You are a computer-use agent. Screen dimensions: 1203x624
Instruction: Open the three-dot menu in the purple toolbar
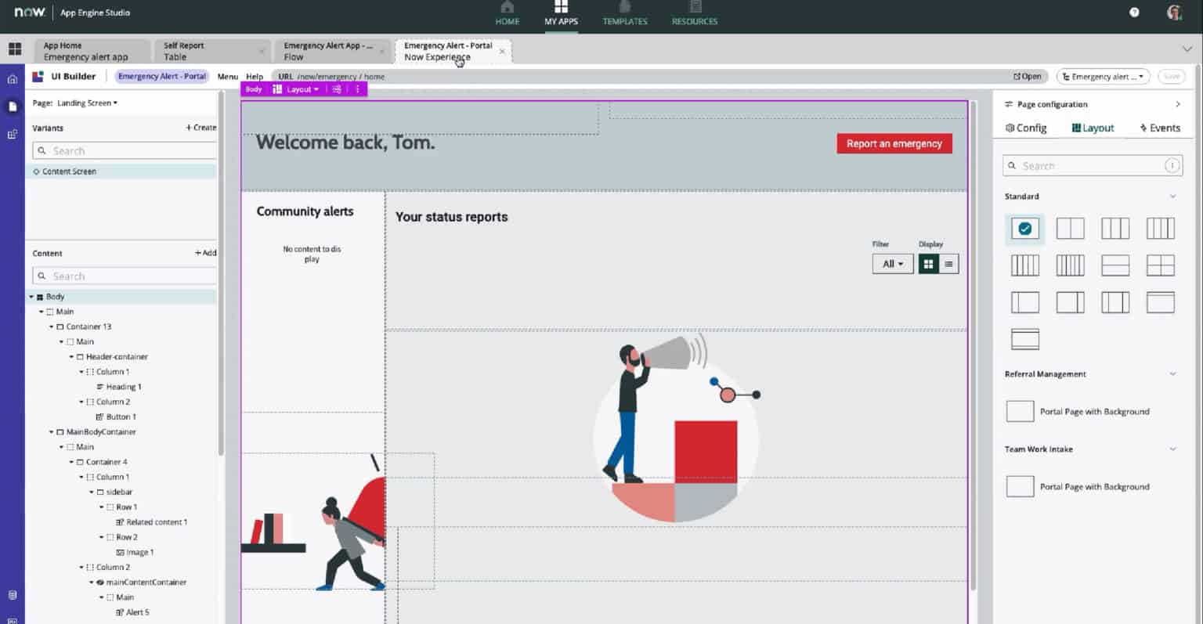(357, 88)
